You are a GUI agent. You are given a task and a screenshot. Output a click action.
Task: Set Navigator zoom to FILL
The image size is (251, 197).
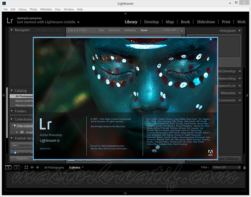click(45, 30)
